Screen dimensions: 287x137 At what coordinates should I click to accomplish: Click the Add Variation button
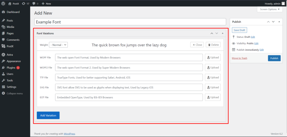tap(48, 115)
